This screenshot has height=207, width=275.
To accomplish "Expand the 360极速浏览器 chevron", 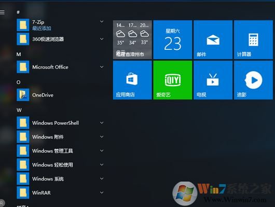I will pos(102,39).
